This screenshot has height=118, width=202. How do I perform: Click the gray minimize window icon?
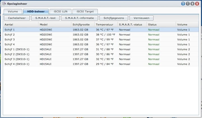coord(188,4)
